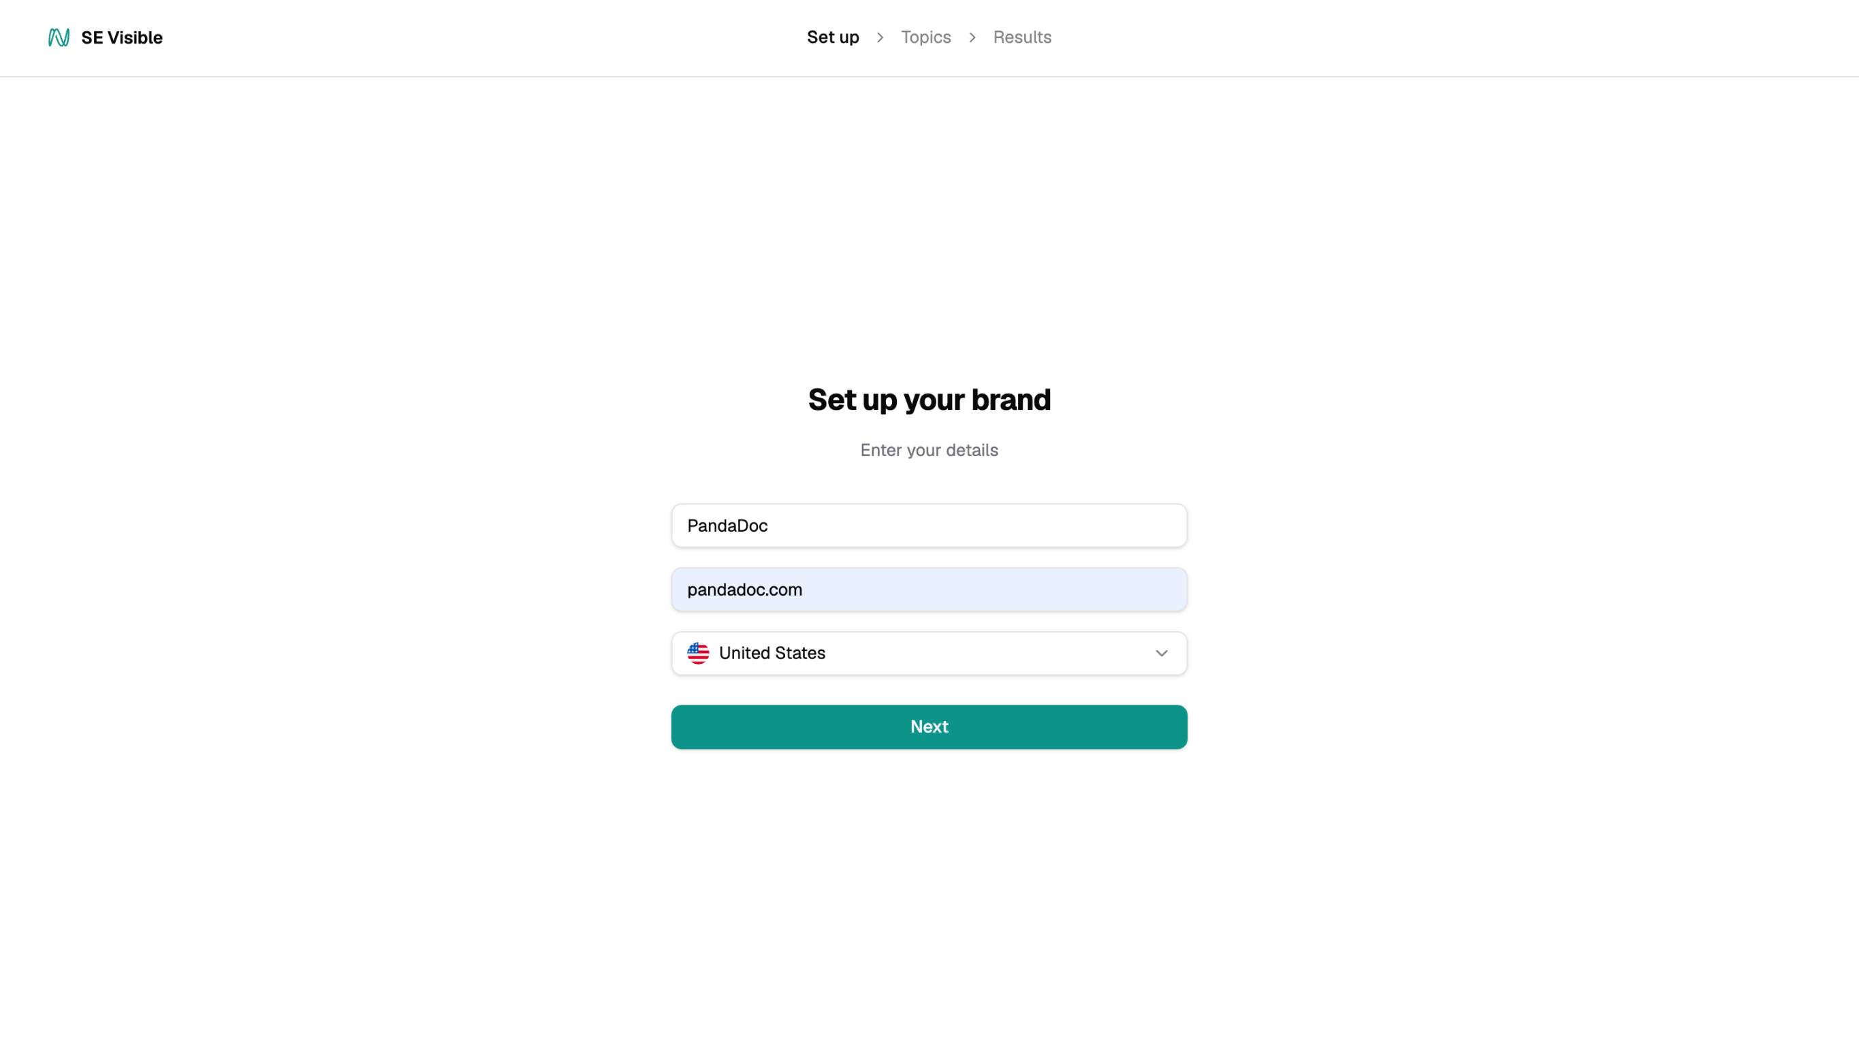1859x1043 pixels.
Task: Click the word "brand" in the heading
Action: point(1011,400)
